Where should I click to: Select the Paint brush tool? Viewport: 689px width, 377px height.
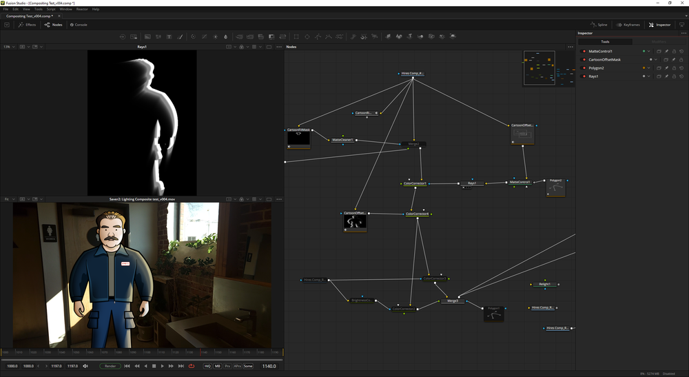[x=180, y=37]
